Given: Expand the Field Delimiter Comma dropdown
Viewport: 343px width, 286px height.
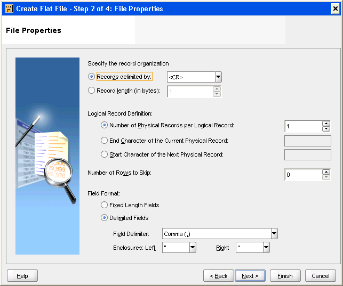Looking at the screenshot, I should pyautogui.click(x=274, y=234).
